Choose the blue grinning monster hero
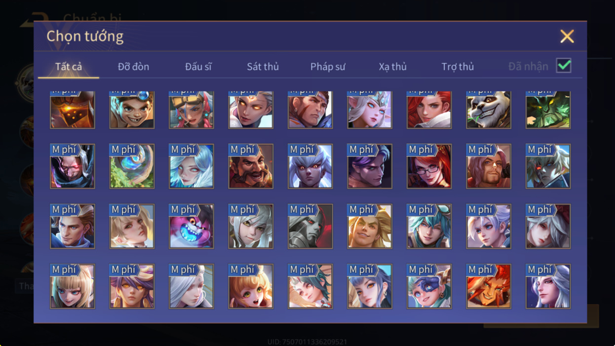This screenshot has width=615, height=346. pos(191,226)
